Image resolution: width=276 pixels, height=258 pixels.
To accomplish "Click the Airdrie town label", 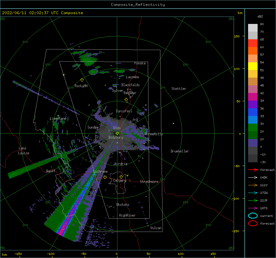I will (121, 164).
